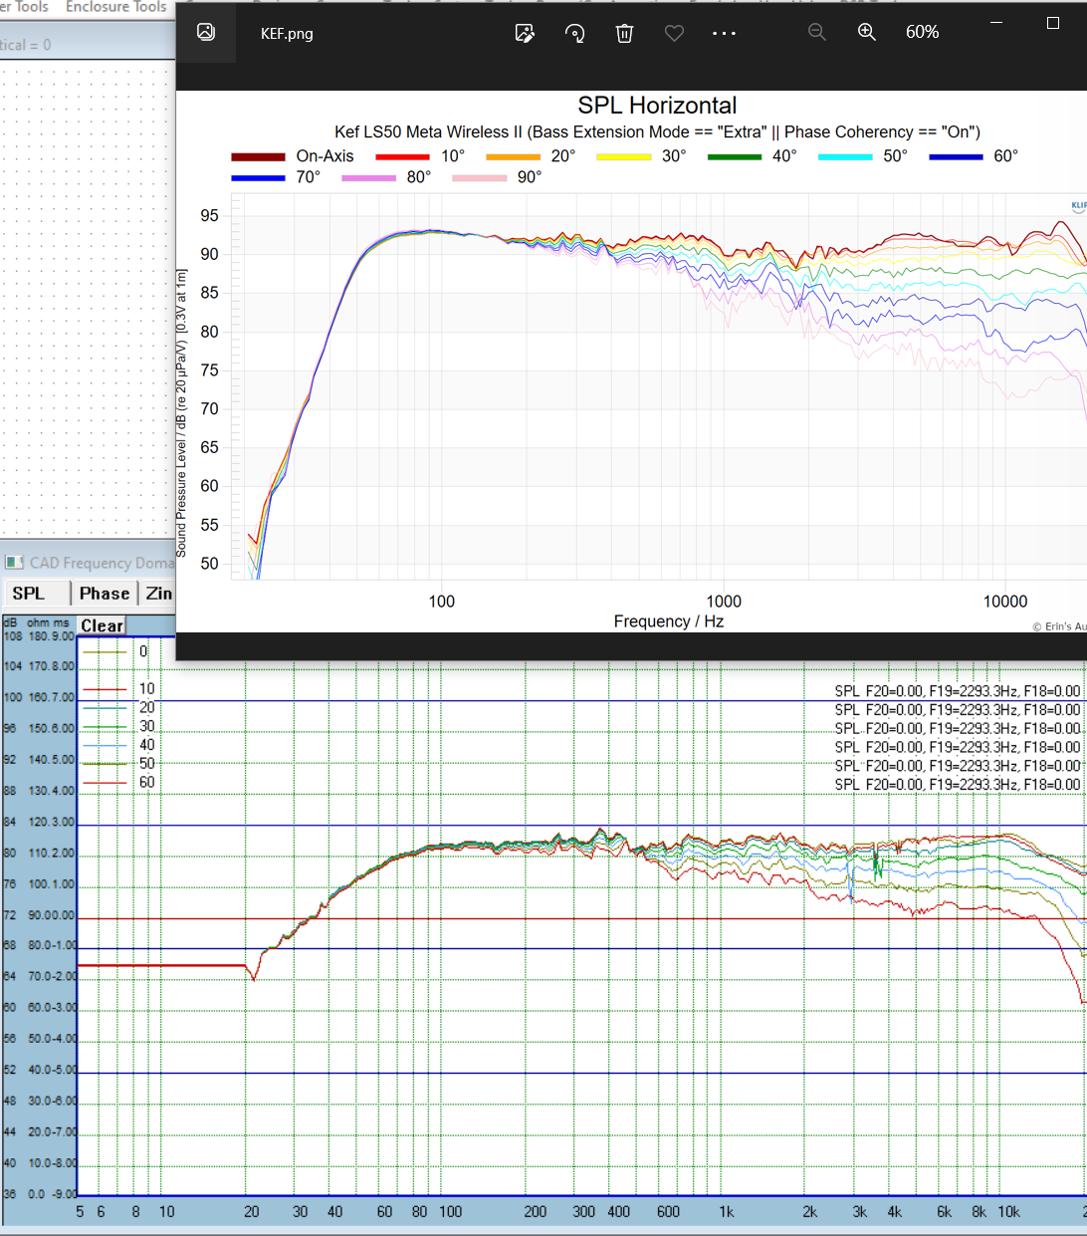Click the Sound Pressure Level axis label

pyautogui.click(x=181, y=413)
